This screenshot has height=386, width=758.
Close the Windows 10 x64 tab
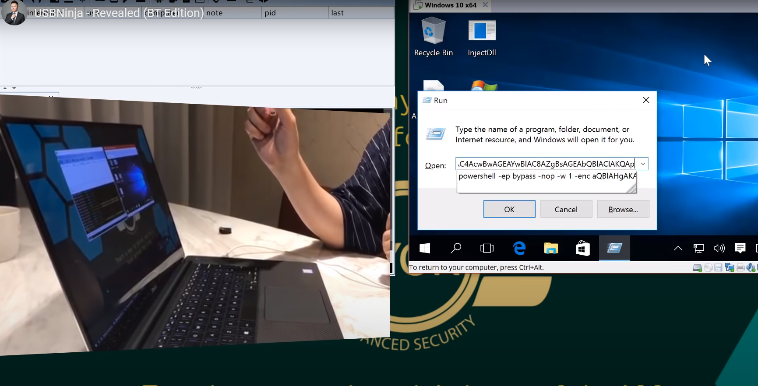point(485,5)
